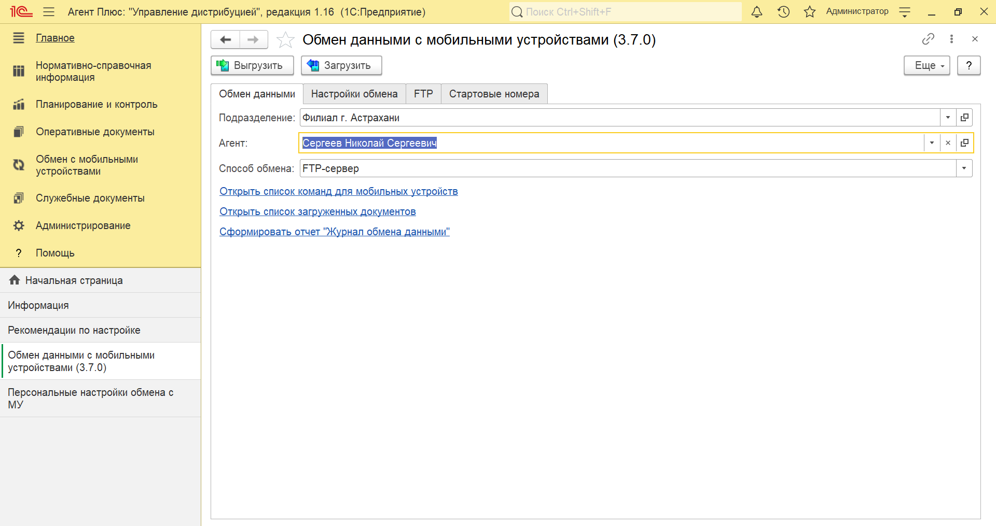Copy link to this form icon

pyautogui.click(x=928, y=39)
